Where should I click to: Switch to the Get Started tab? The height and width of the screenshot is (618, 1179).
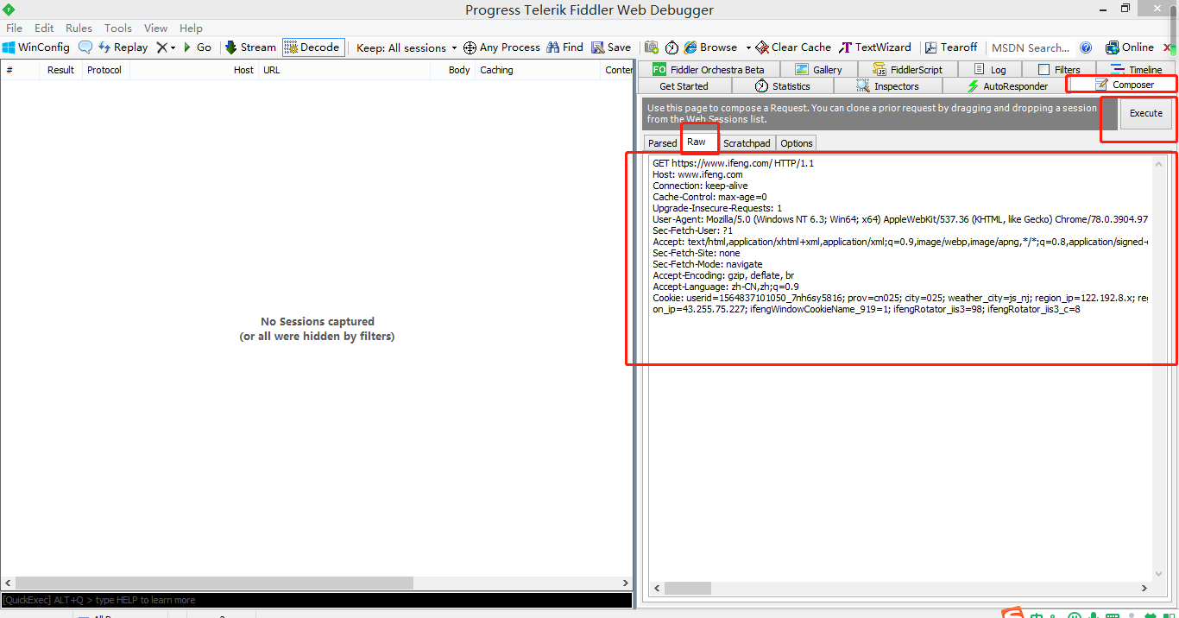[x=684, y=86]
